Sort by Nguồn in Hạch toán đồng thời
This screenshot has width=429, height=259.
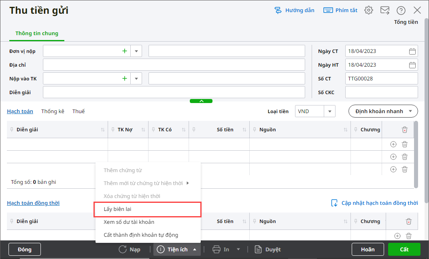coord(346,221)
